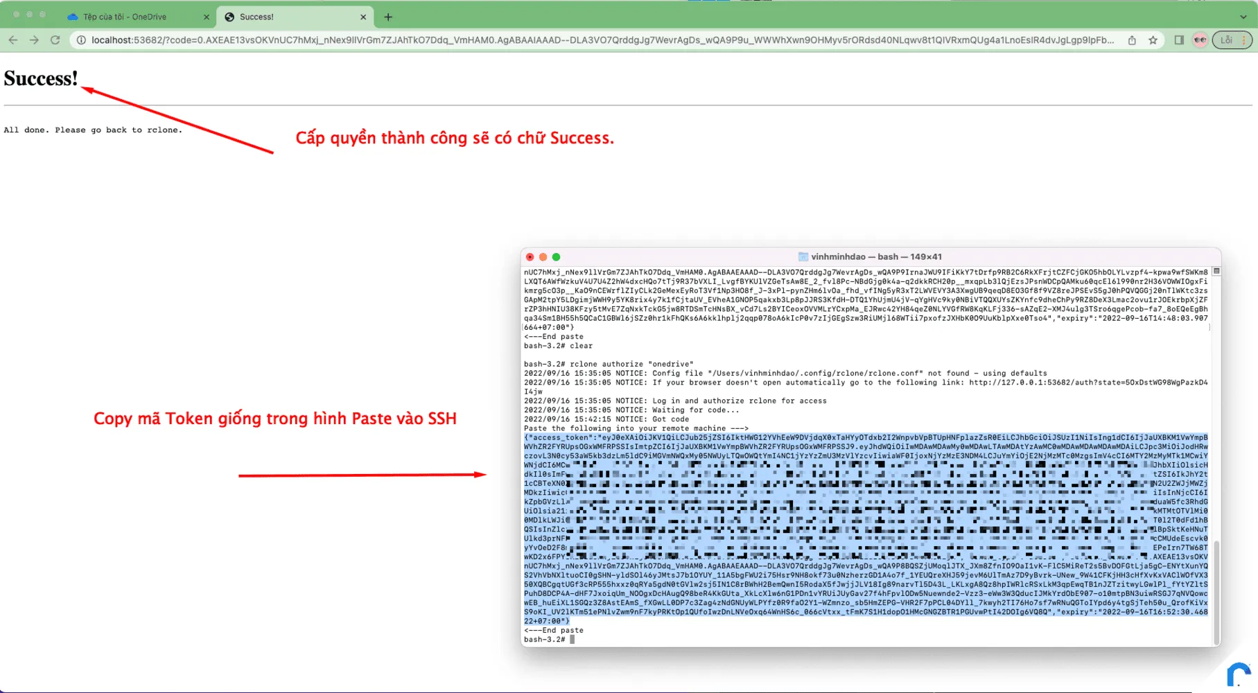Click the highlighted access_token text block

[866, 529]
